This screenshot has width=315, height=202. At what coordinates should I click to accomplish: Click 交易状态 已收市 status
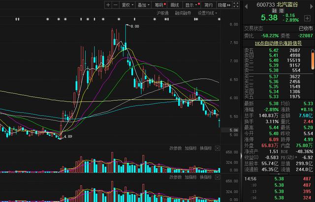tap(278, 28)
